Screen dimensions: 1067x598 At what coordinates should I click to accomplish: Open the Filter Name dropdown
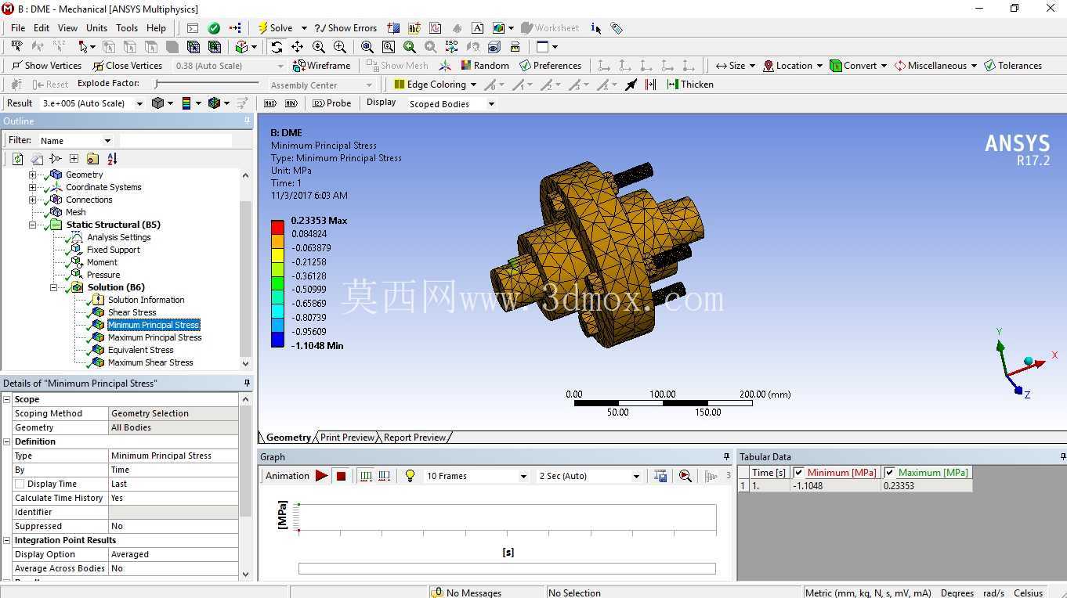coord(107,141)
